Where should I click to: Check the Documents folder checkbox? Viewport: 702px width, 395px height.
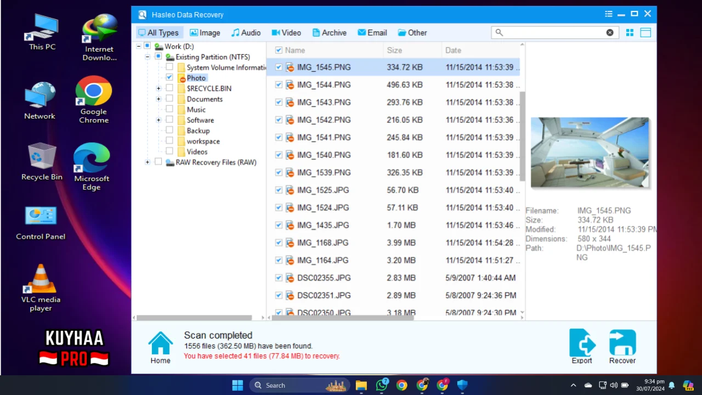[169, 99]
